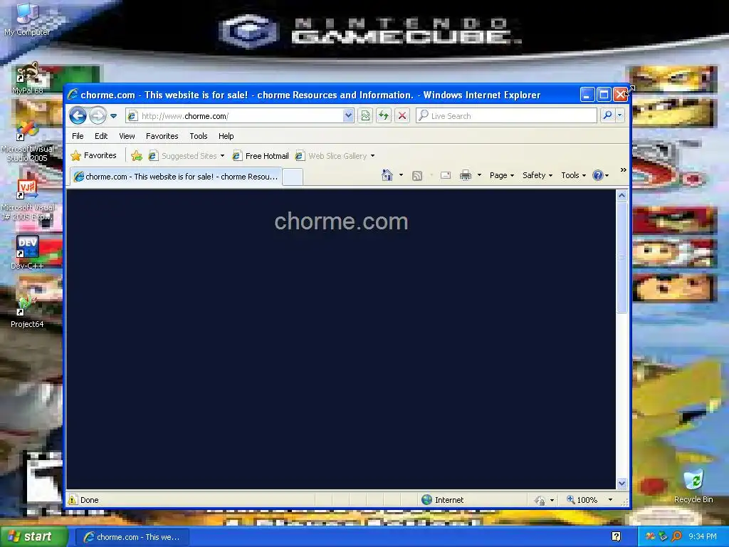Open Web Slice Gallery link
Screen dimensions: 729x547
click(x=332, y=156)
